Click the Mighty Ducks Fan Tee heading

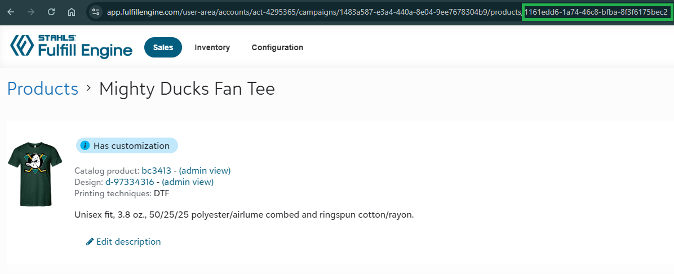(x=187, y=89)
